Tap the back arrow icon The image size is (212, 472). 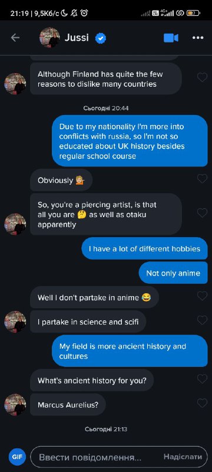[x=15, y=38]
